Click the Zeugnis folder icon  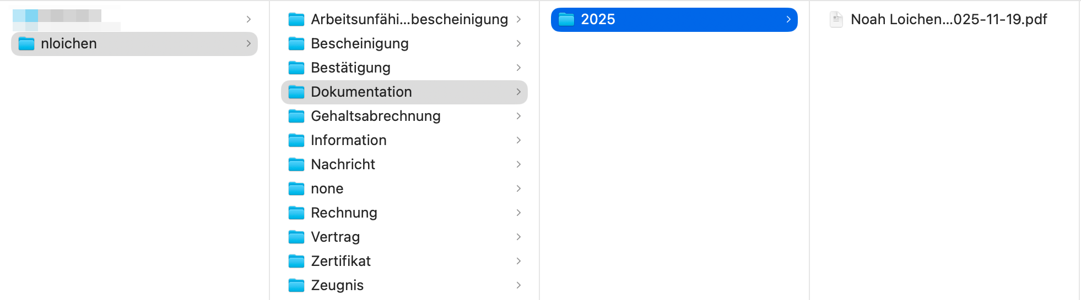[x=296, y=285]
